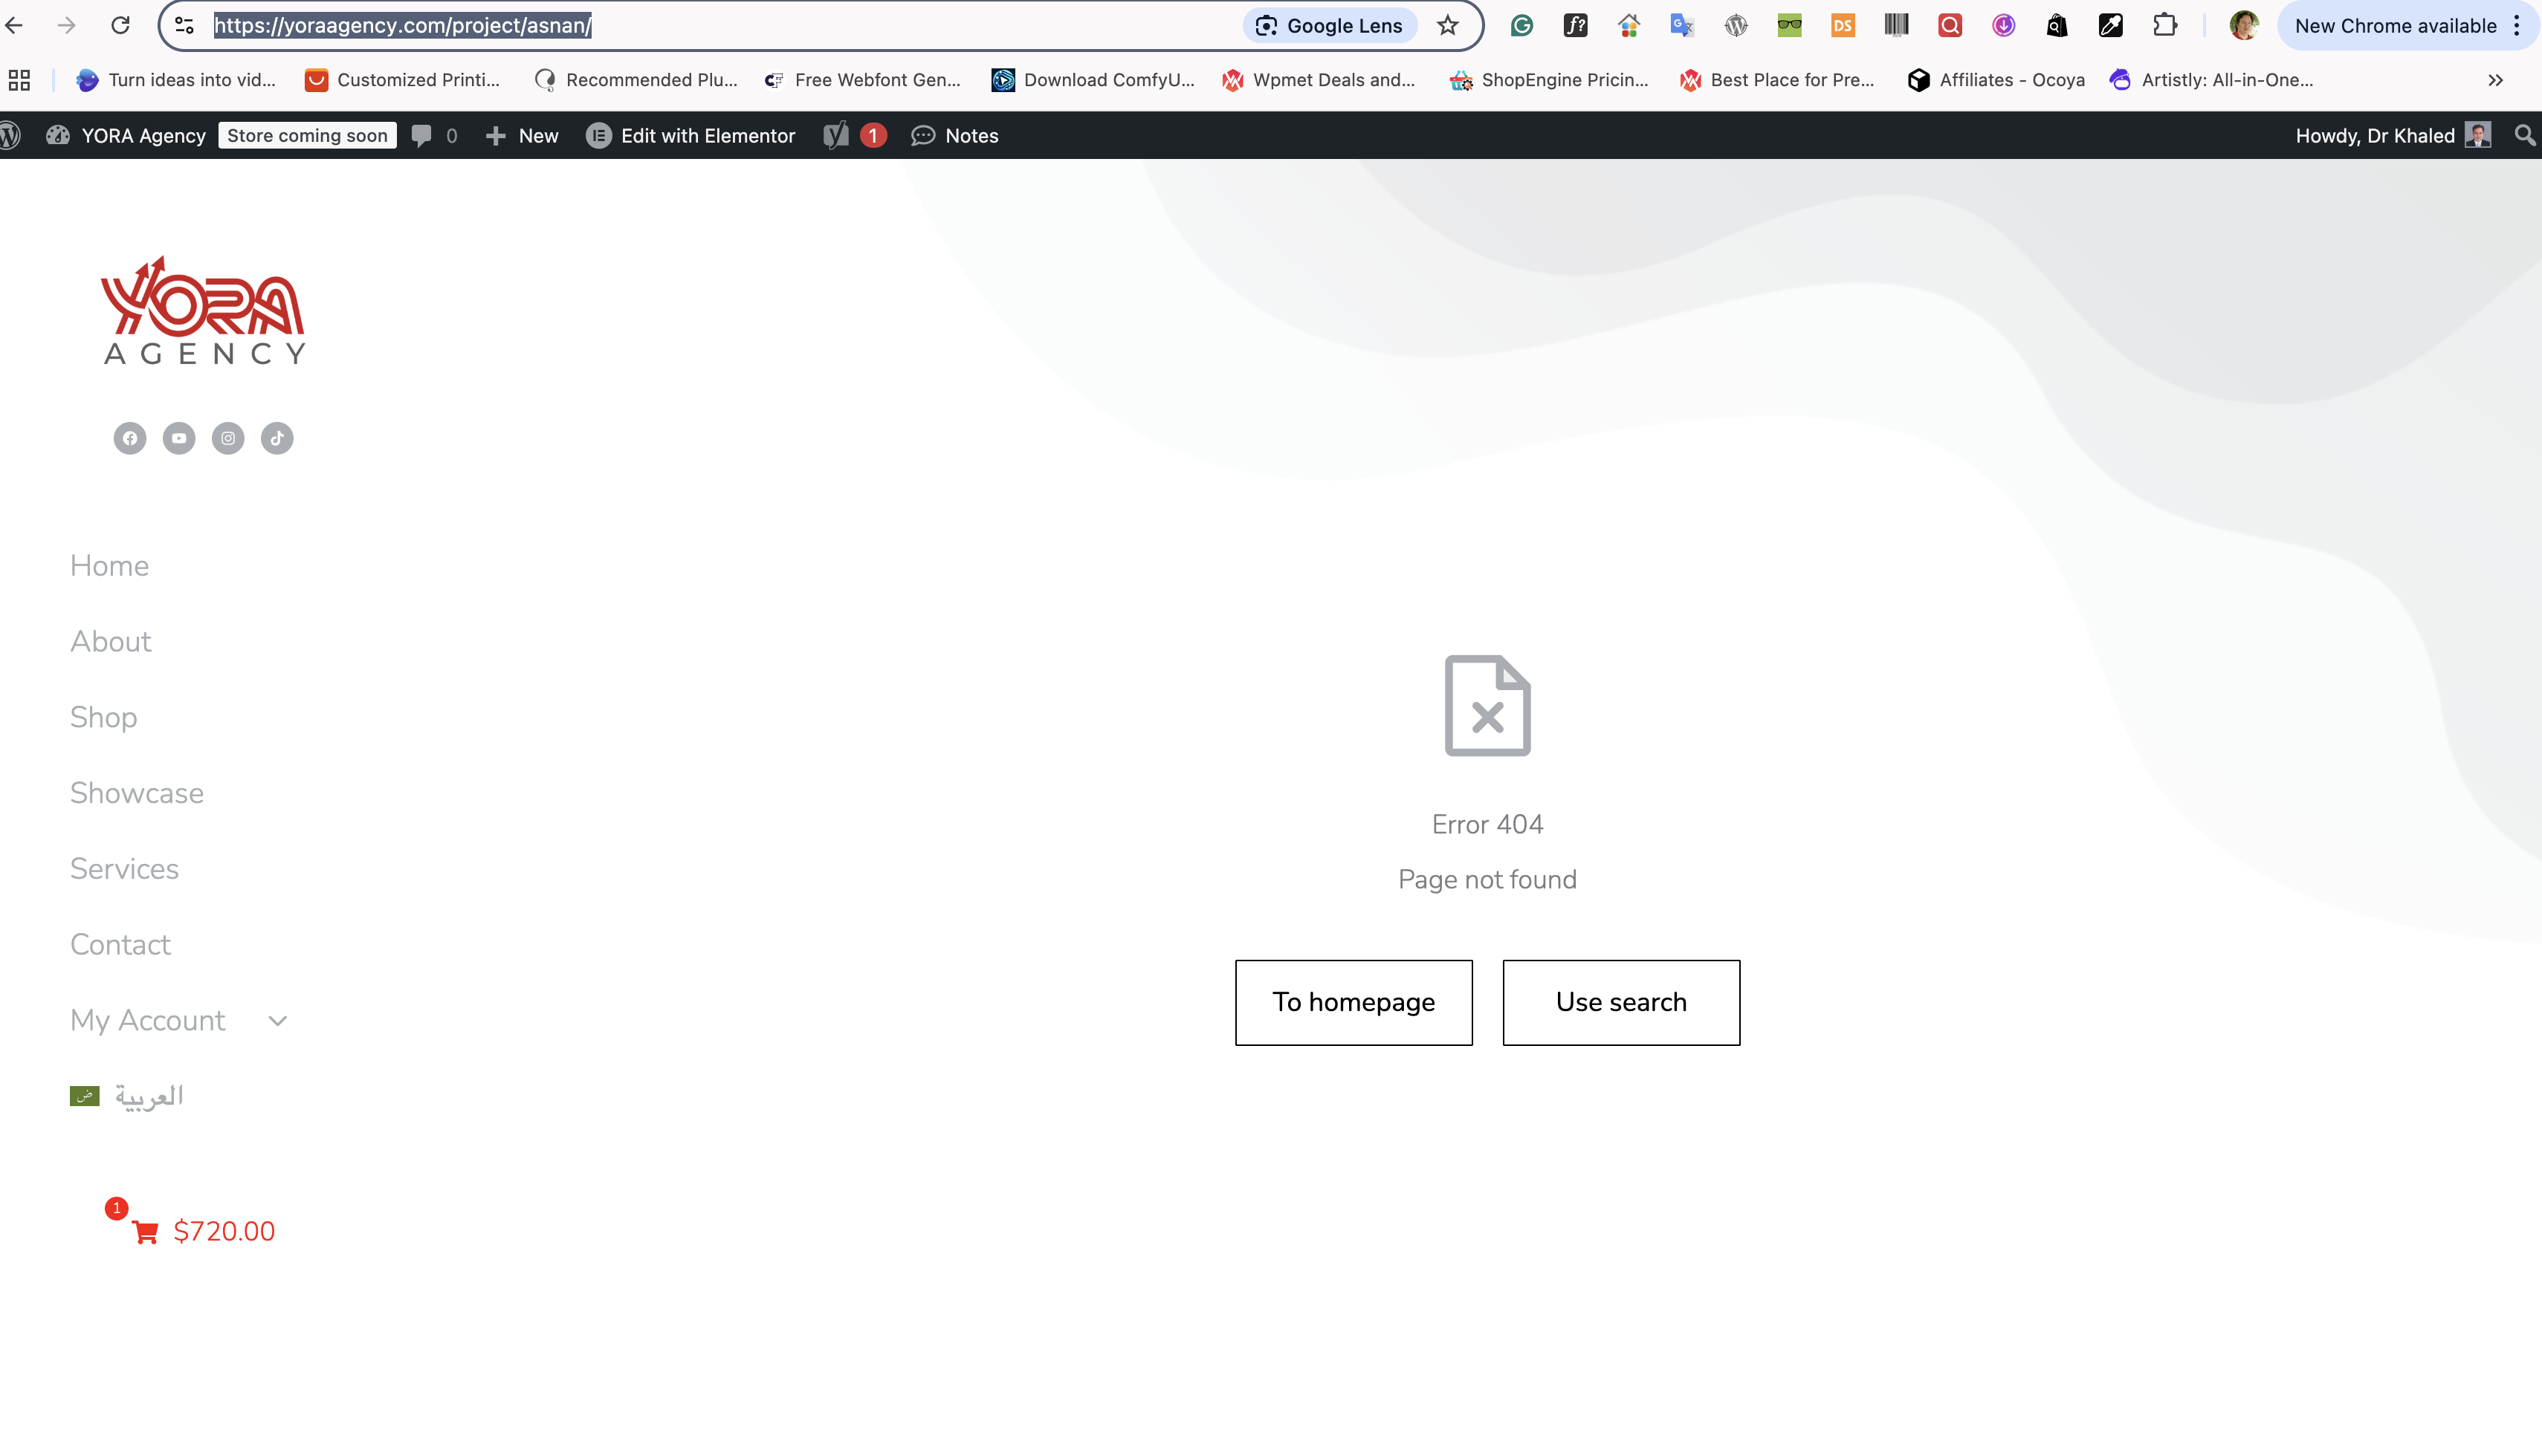Click the admin bar search magnifier
Screen dimensions: 2542x1456
click(2525, 135)
